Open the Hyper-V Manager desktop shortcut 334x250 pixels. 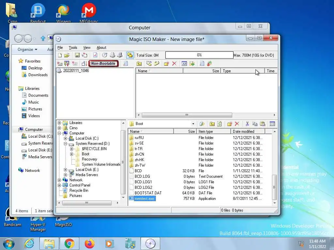[38, 224]
